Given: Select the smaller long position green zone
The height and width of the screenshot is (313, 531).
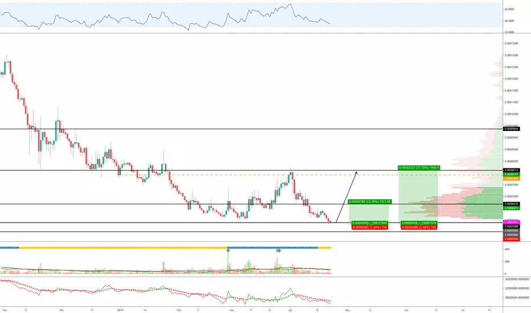Looking at the screenshot, I should [x=369, y=213].
